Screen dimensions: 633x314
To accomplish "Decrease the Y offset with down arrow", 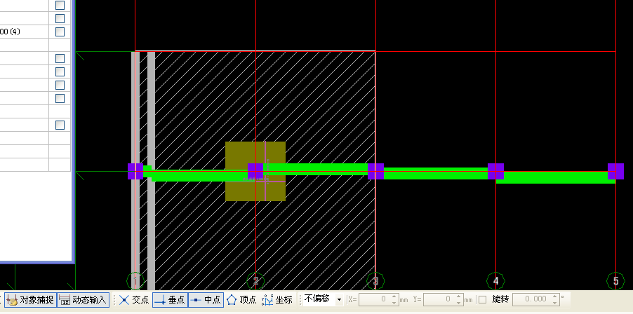I will [x=459, y=303].
